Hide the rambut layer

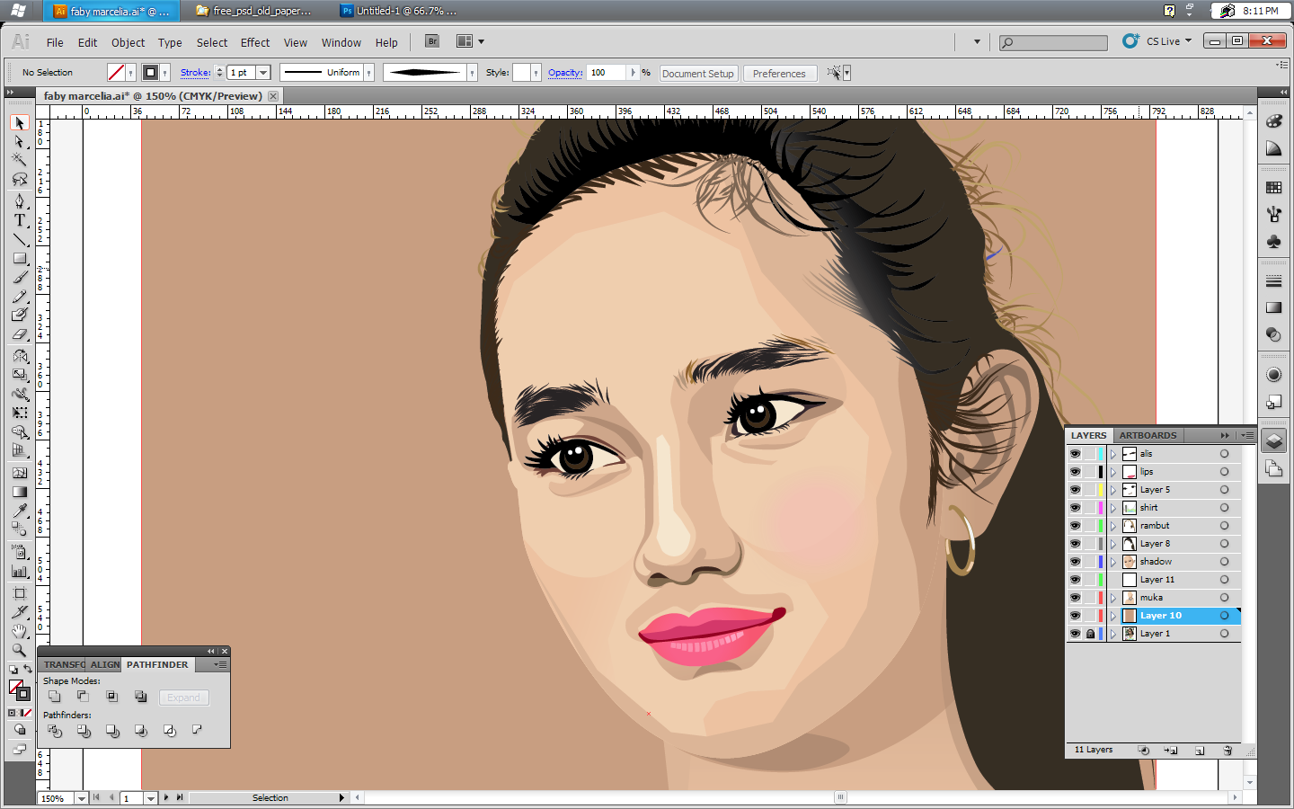[x=1075, y=526]
